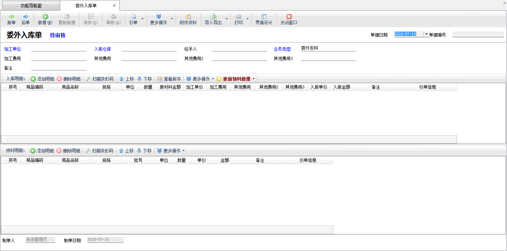This screenshot has height=251, width=507.
Task: Open 界面设计 interface design icon
Action: tap(264, 17)
